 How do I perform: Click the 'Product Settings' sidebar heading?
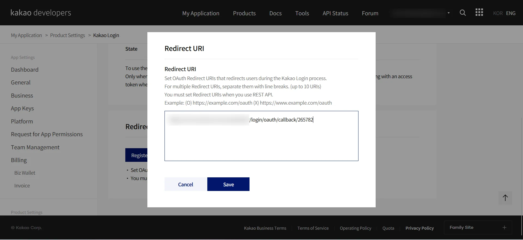click(27, 212)
